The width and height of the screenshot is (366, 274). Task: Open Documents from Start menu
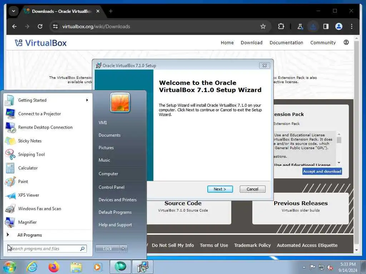pyautogui.click(x=109, y=135)
